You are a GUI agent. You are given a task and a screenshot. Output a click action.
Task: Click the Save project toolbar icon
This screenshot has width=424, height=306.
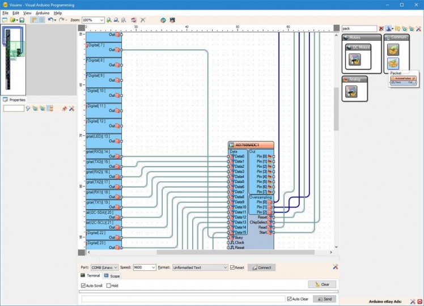(x=22, y=20)
